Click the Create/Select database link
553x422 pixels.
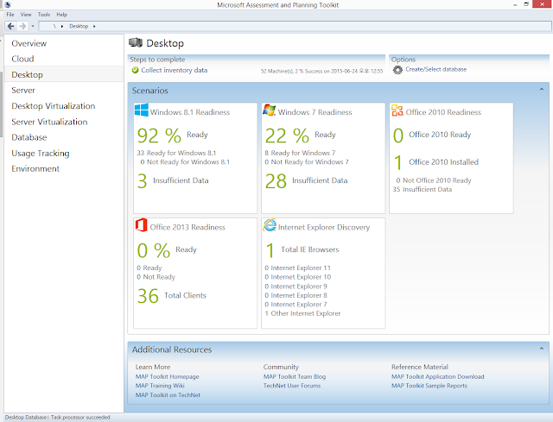pyautogui.click(x=435, y=69)
